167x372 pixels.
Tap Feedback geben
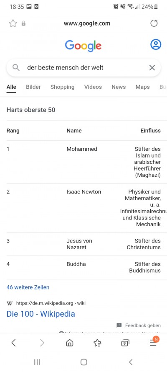[139, 325]
